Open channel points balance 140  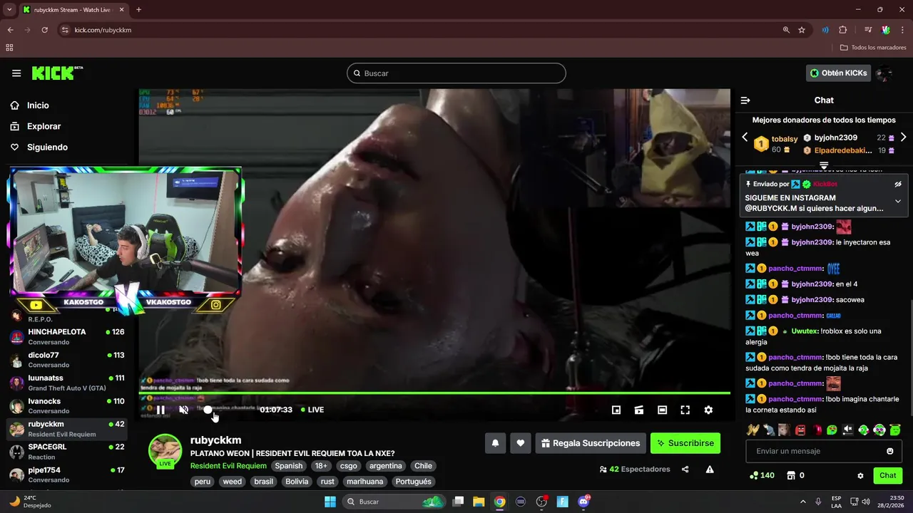pyautogui.click(x=762, y=475)
